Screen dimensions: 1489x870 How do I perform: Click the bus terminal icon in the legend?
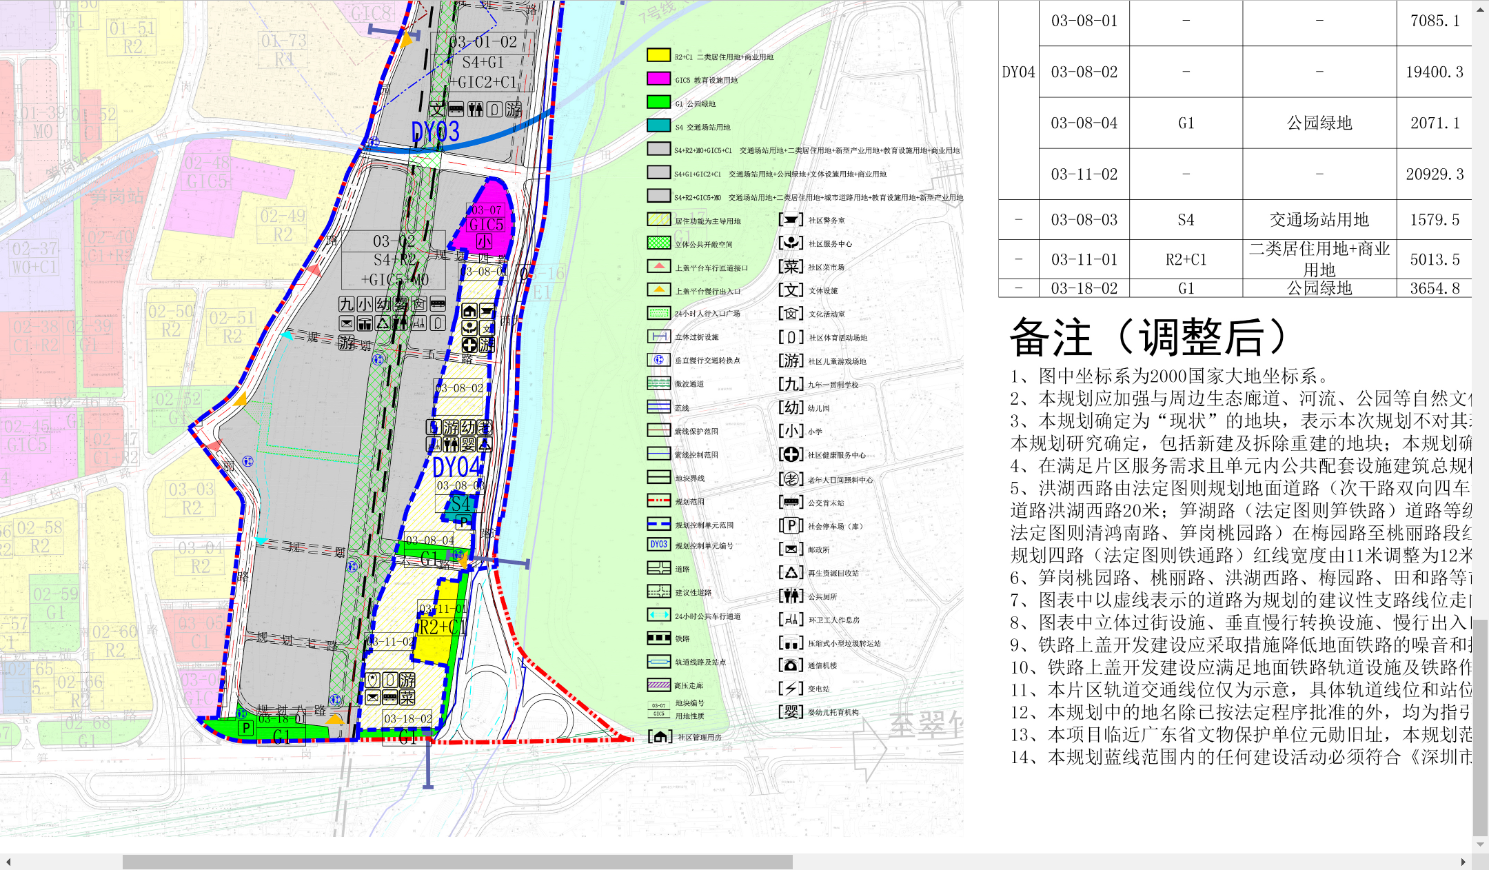(x=791, y=502)
